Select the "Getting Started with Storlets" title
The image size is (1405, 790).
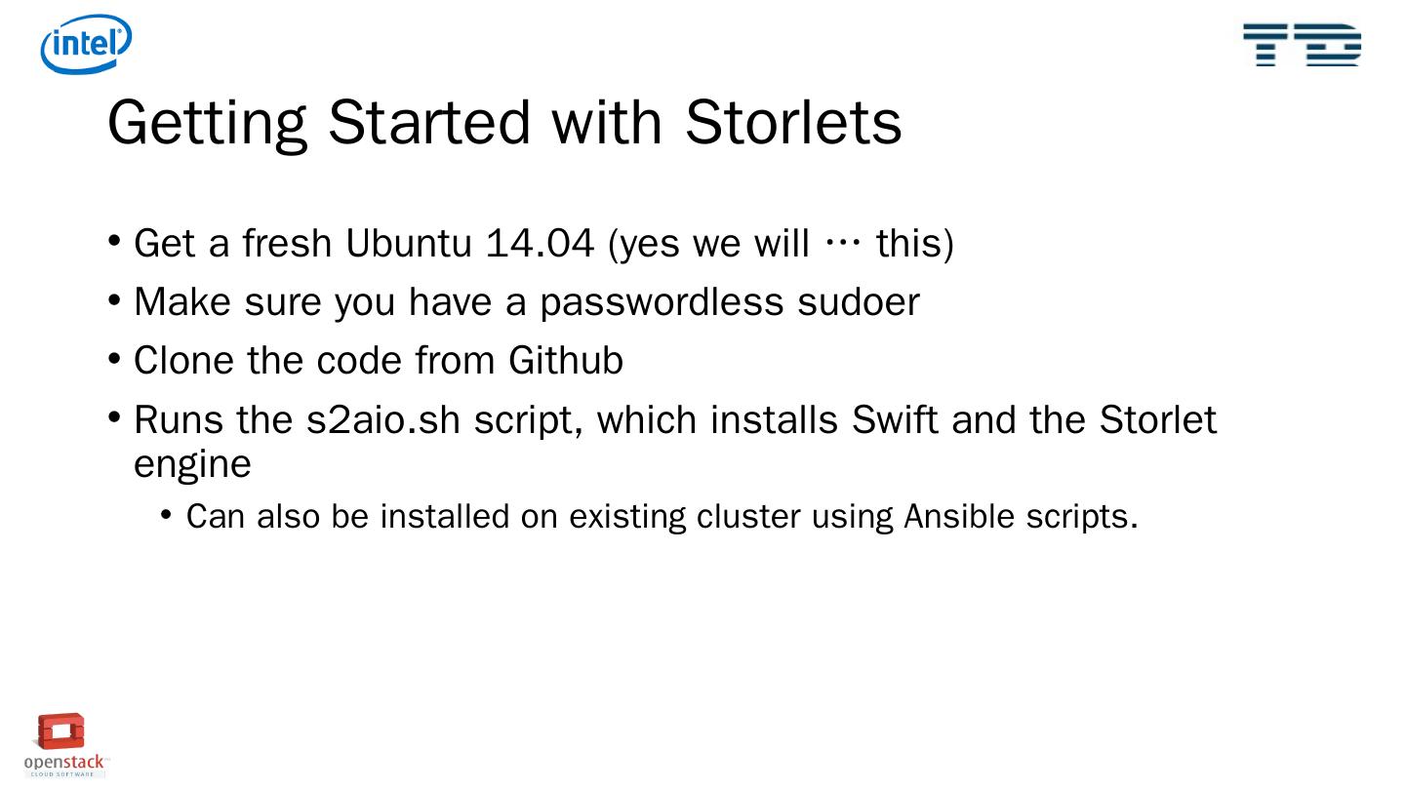click(x=504, y=122)
